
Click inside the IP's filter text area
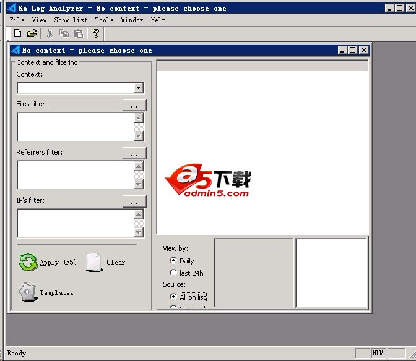tap(76, 224)
